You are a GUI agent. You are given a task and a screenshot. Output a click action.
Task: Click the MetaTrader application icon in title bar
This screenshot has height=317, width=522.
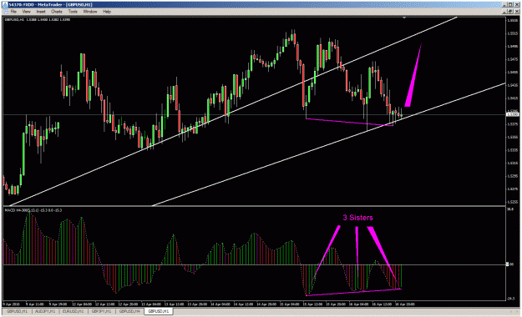pos(5,5)
